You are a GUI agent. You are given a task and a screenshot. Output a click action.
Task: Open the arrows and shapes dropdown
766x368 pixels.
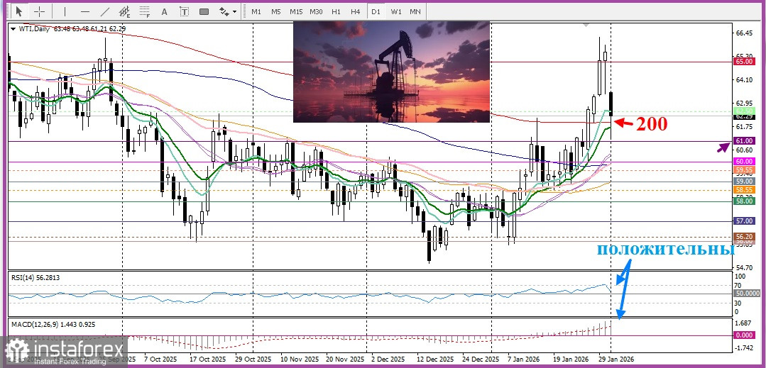(226, 11)
